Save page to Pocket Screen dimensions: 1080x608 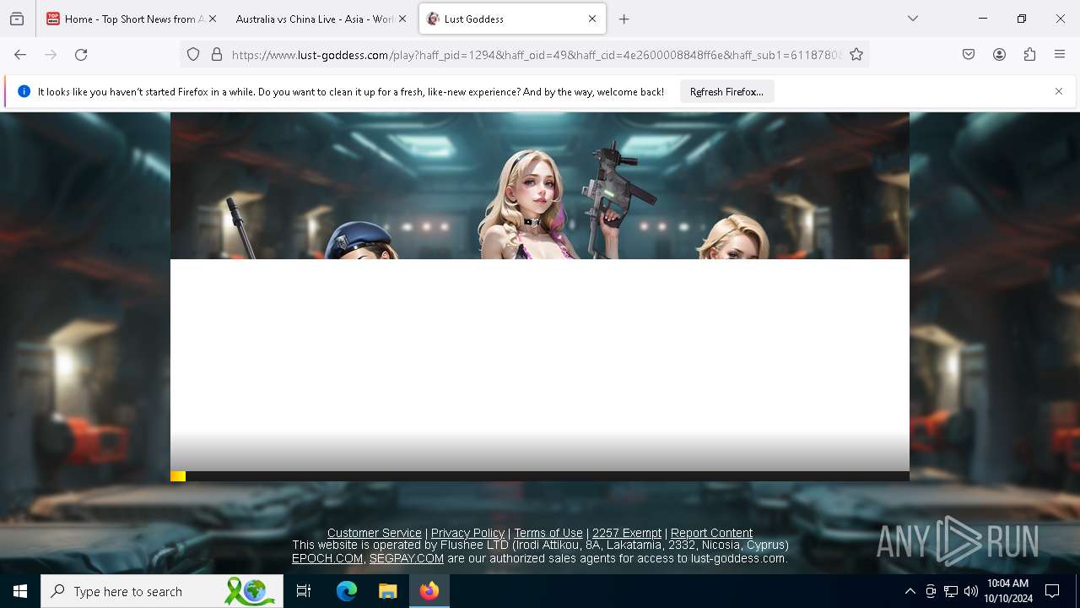969,55
